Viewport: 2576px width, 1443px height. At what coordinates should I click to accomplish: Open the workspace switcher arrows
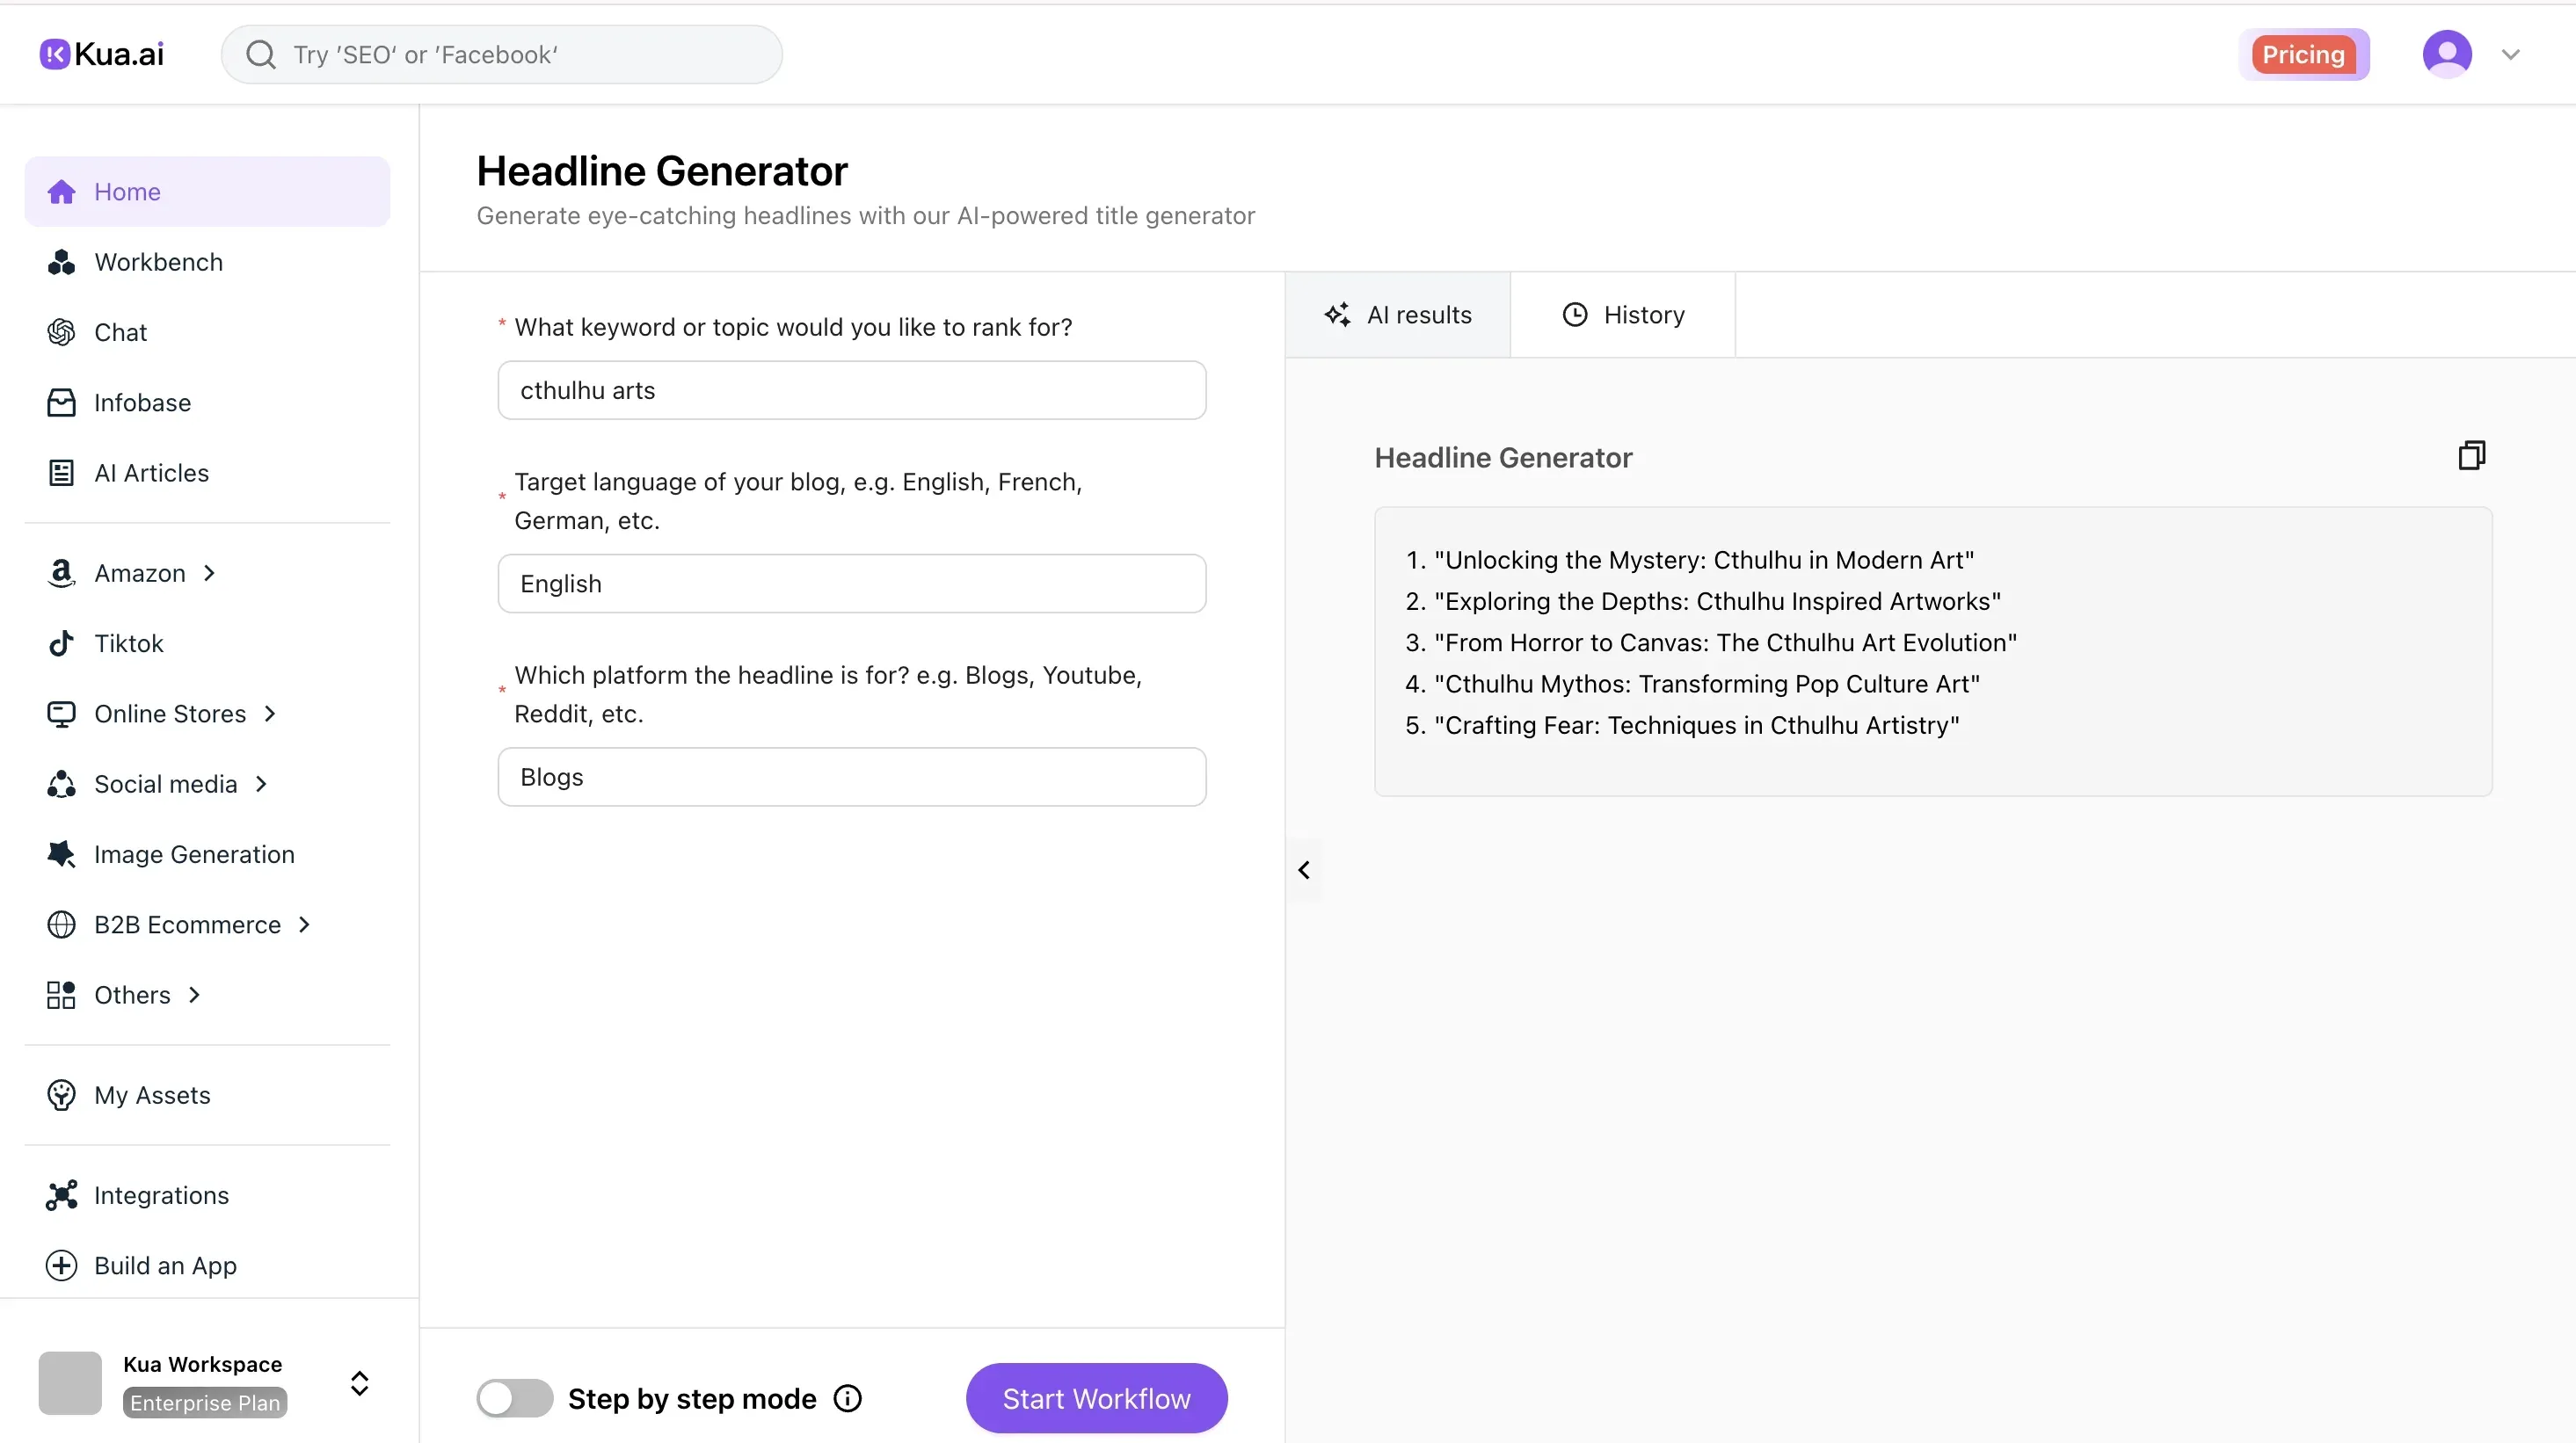(358, 1383)
